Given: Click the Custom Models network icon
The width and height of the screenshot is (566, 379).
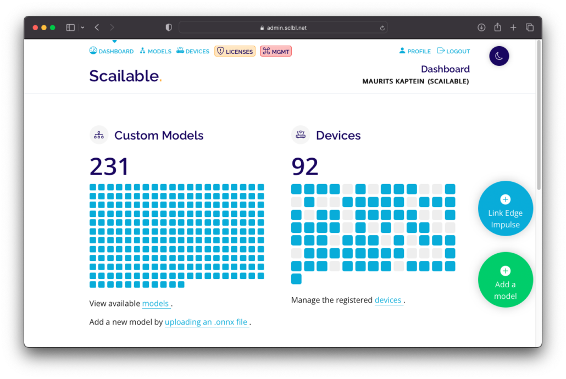Looking at the screenshot, I should click(x=99, y=135).
